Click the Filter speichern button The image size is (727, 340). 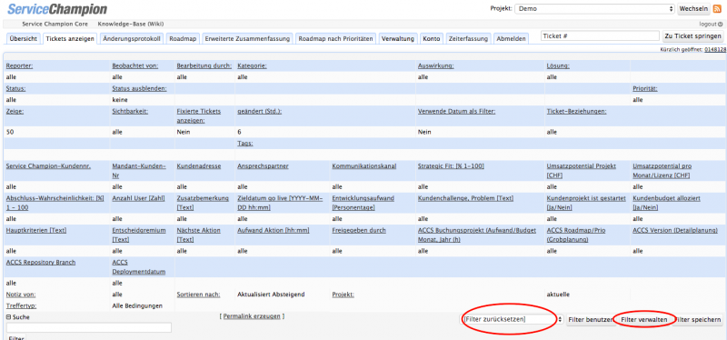pos(698,320)
